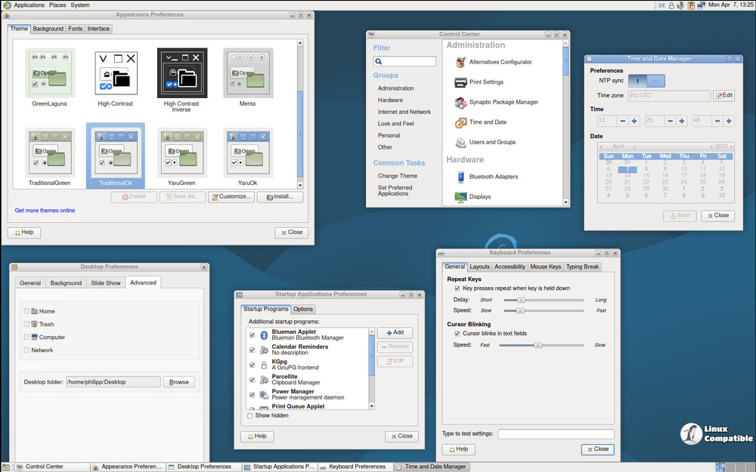Click the Alternatives Configurator icon

tap(460, 62)
